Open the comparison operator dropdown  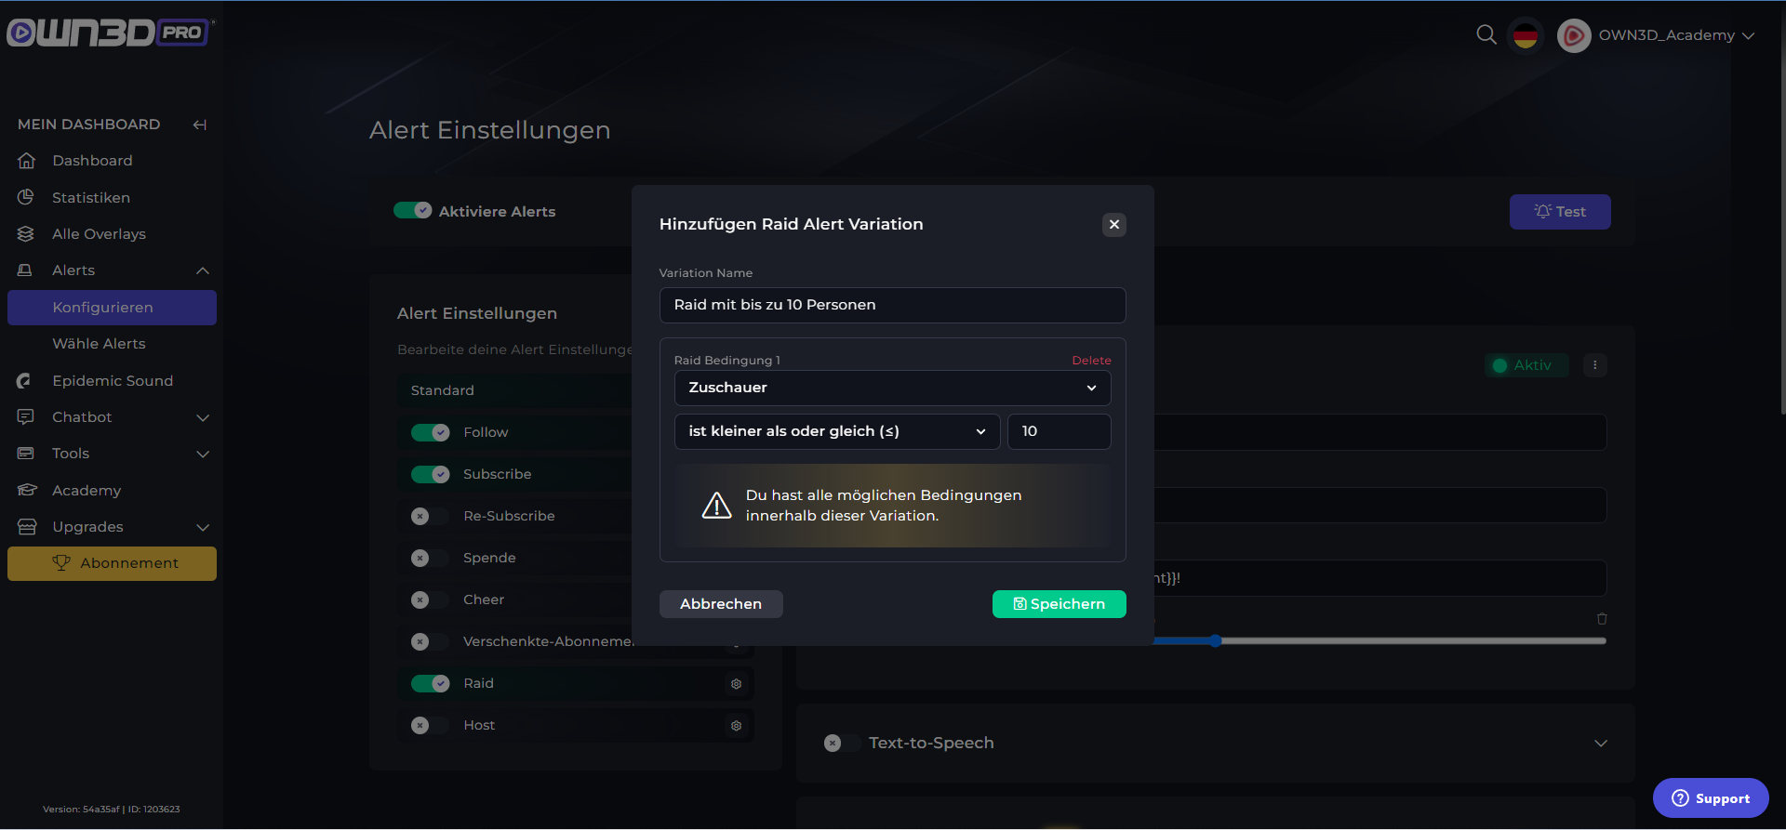(835, 432)
